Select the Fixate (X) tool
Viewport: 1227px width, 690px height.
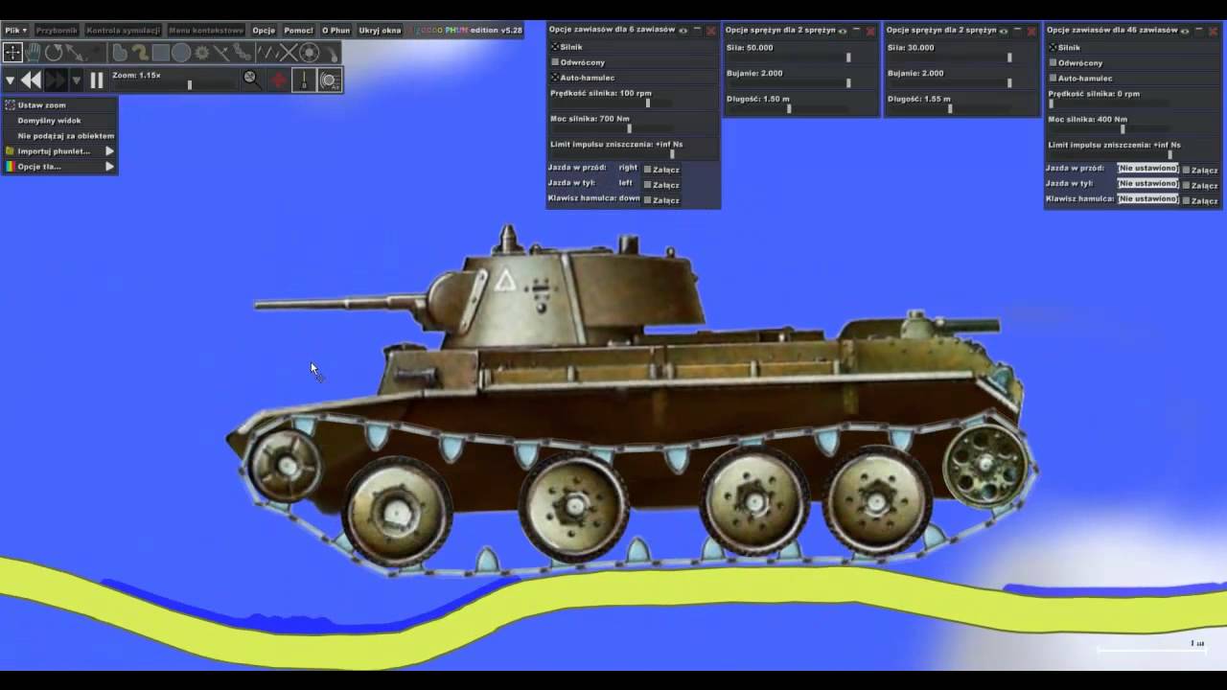288,53
